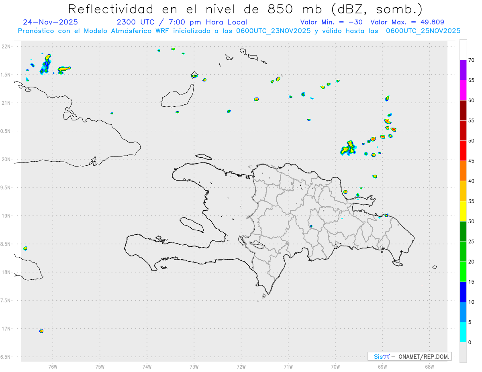Click the purple 65-70 dBZ color band
This screenshot has width=482, height=372.
pos(463,70)
